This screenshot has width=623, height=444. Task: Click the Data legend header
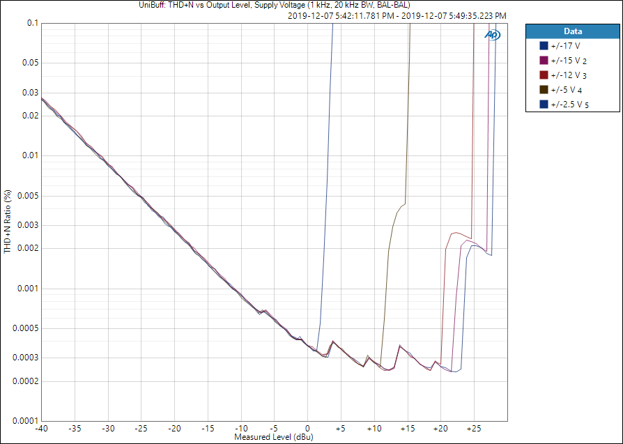click(573, 31)
